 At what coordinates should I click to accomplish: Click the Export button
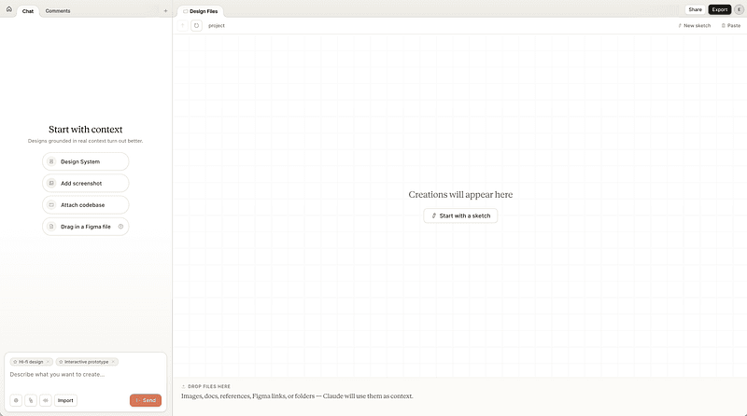719,9
